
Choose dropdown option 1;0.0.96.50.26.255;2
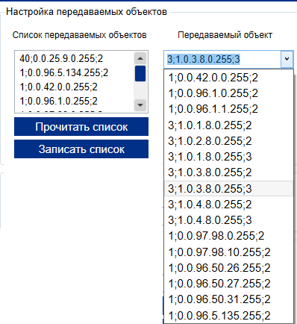tap(228, 268)
